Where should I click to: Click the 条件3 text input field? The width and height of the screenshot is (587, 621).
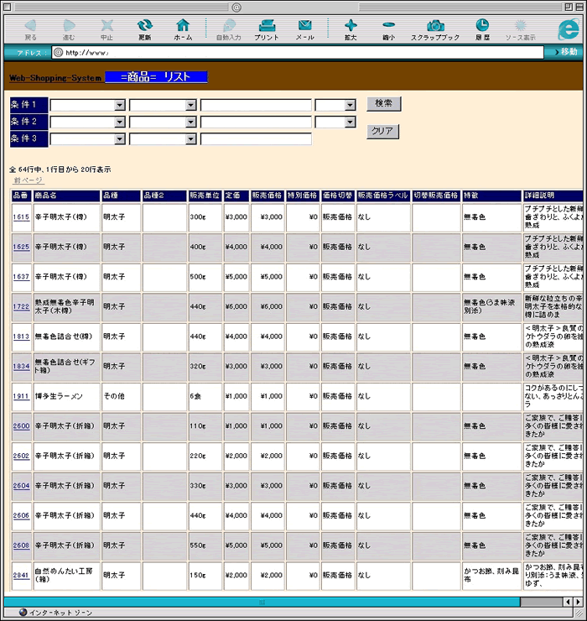pyautogui.click(x=256, y=139)
